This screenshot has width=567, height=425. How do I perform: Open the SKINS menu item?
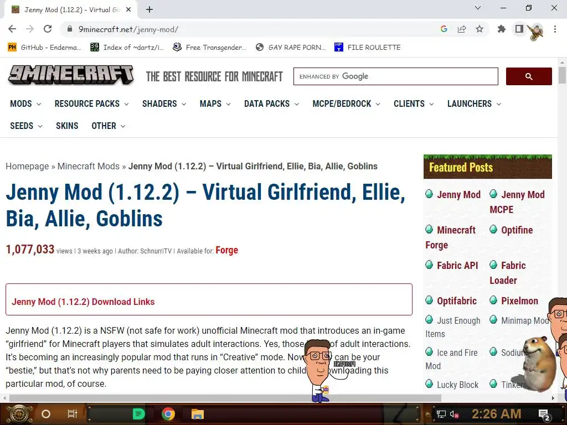[x=67, y=126]
